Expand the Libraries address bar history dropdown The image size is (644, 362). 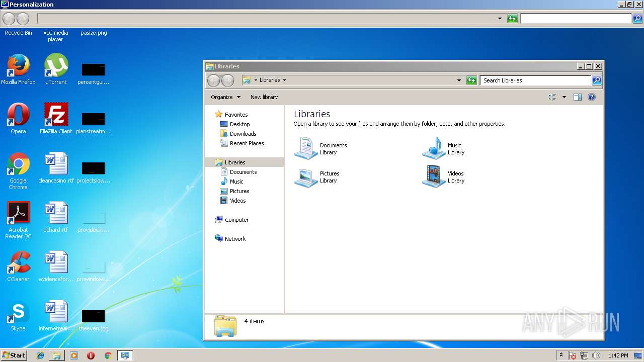click(459, 80)
